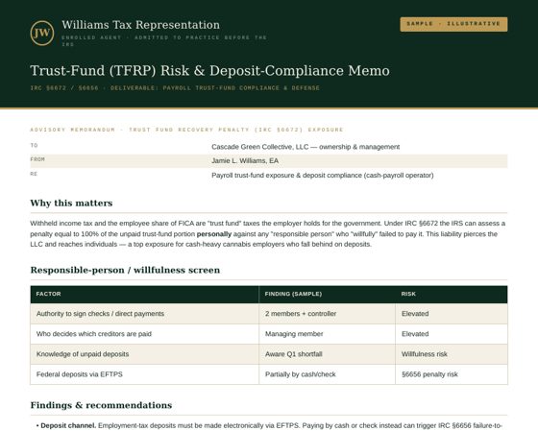The image size is (538, 431).
Task: Click the JW monogram logo
Action: point(42,33)
